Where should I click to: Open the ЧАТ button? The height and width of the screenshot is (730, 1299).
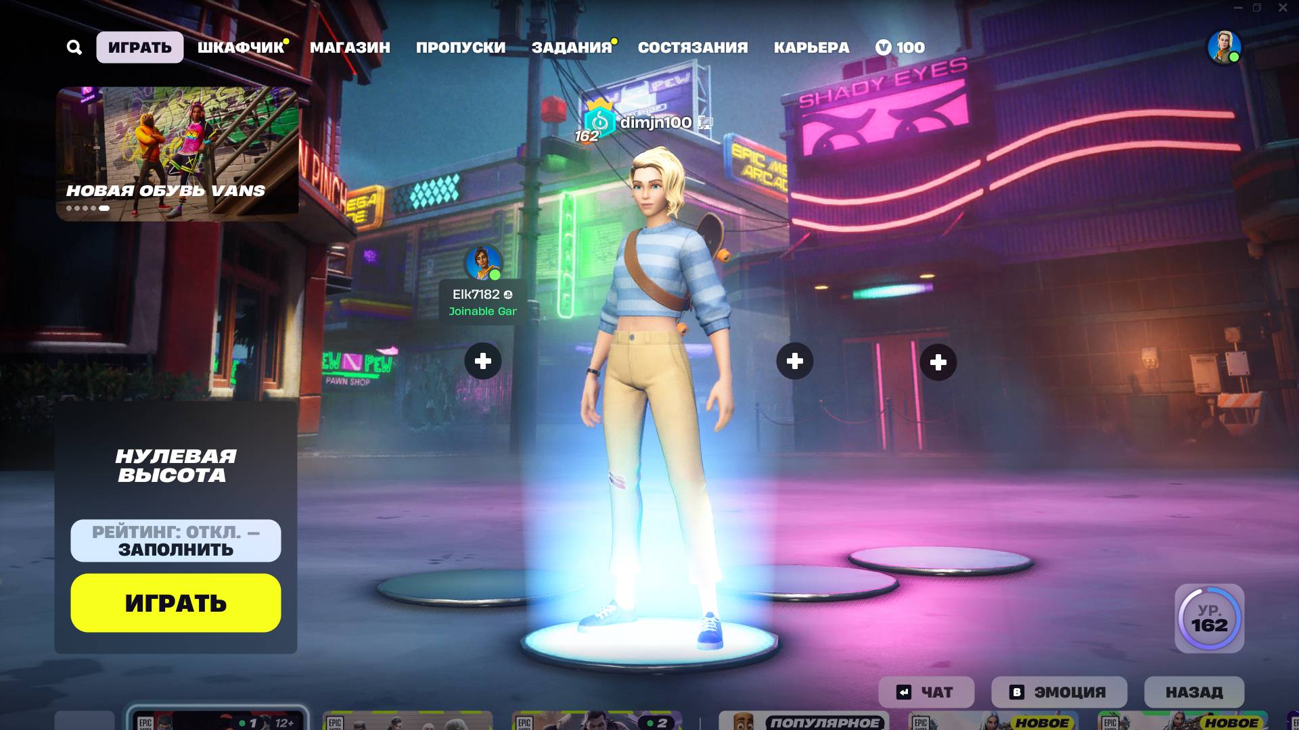point(926,692)
